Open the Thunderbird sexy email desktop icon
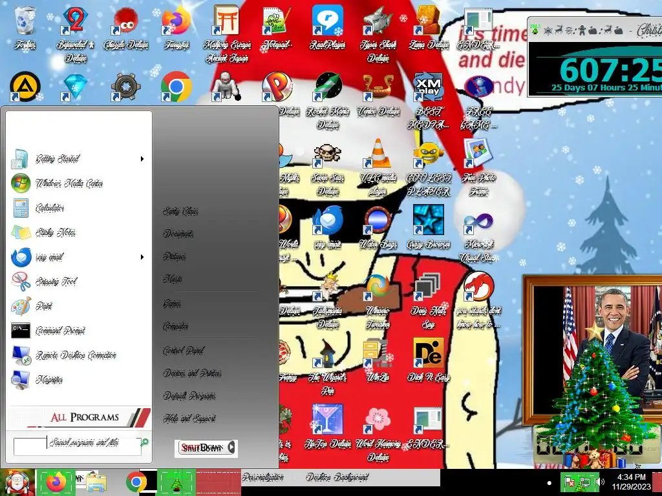Image resolution: width=662 pixels, height=496 pixels. (328, 227)
